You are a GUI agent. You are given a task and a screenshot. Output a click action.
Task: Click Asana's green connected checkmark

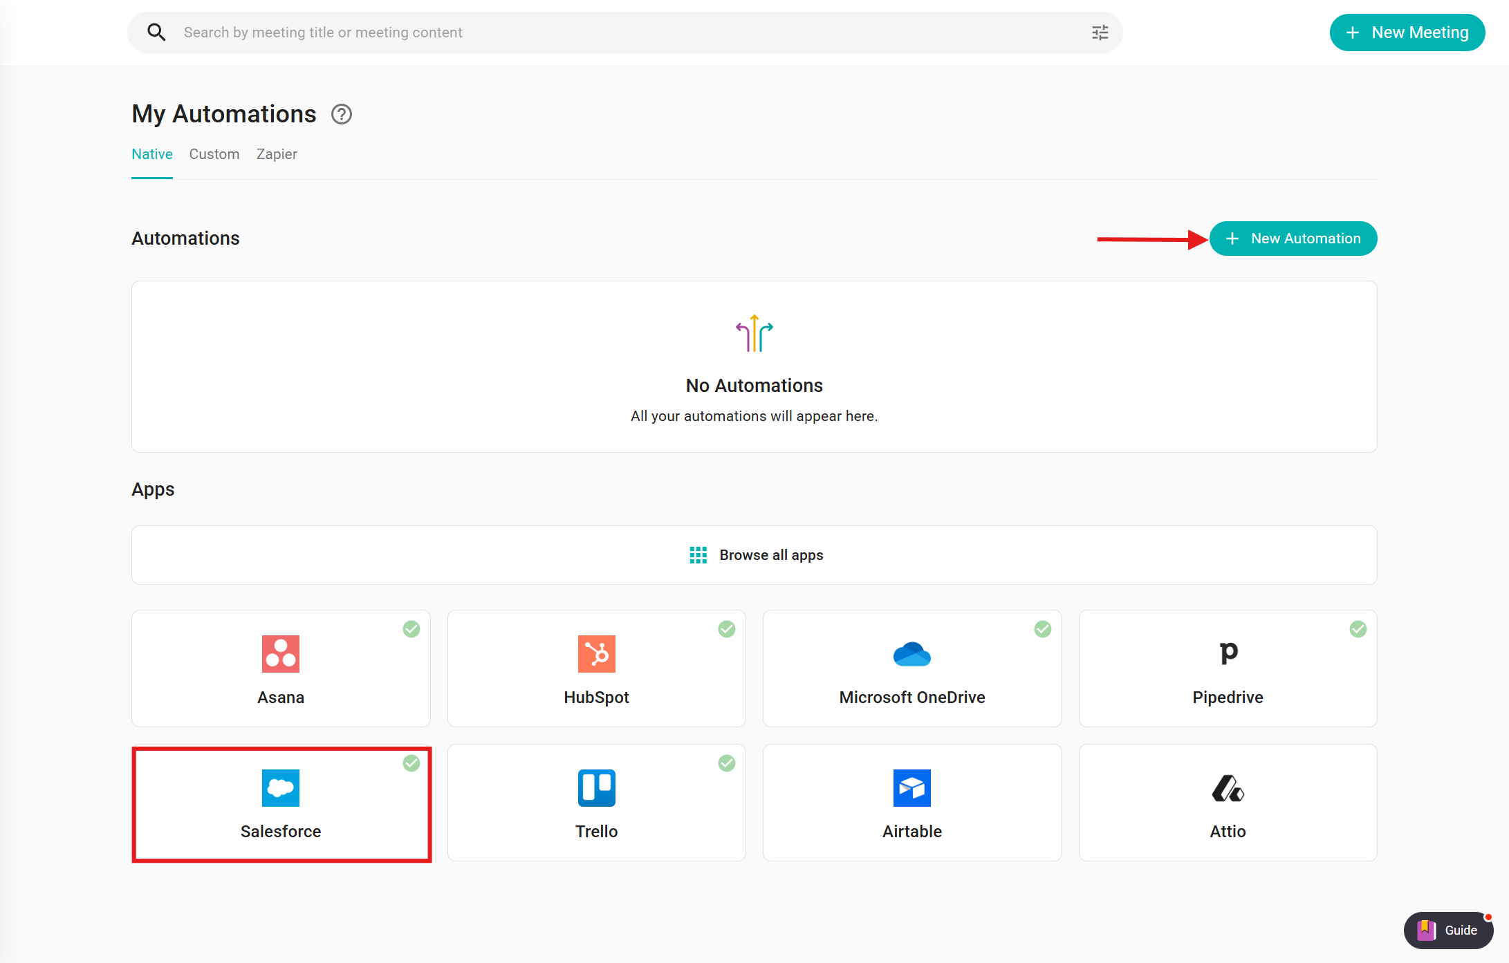411,629
